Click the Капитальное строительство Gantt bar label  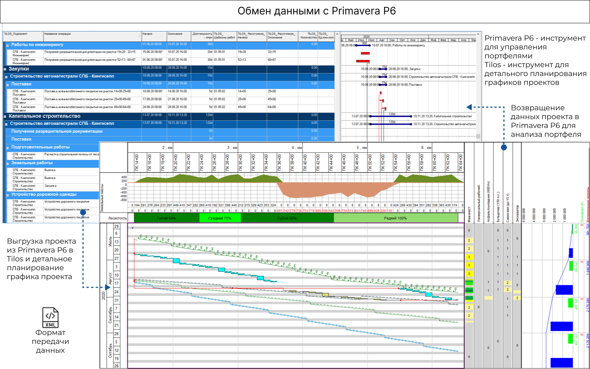[442, 116]
